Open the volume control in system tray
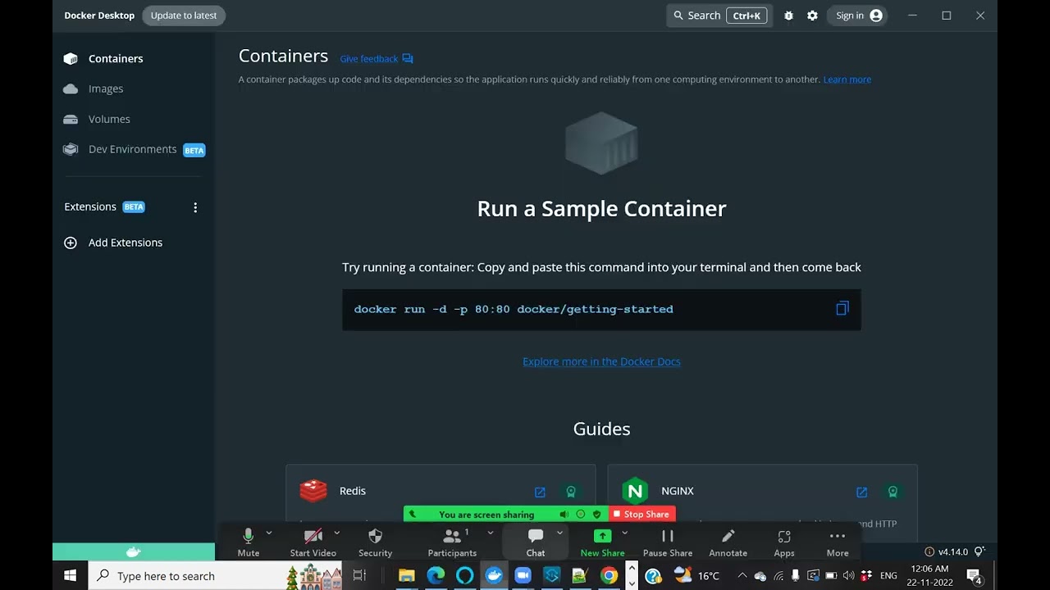This screenshot has width=1050, height=590. 848,576
